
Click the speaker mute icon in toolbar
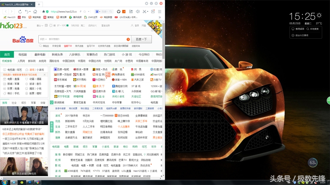(138, 12)
